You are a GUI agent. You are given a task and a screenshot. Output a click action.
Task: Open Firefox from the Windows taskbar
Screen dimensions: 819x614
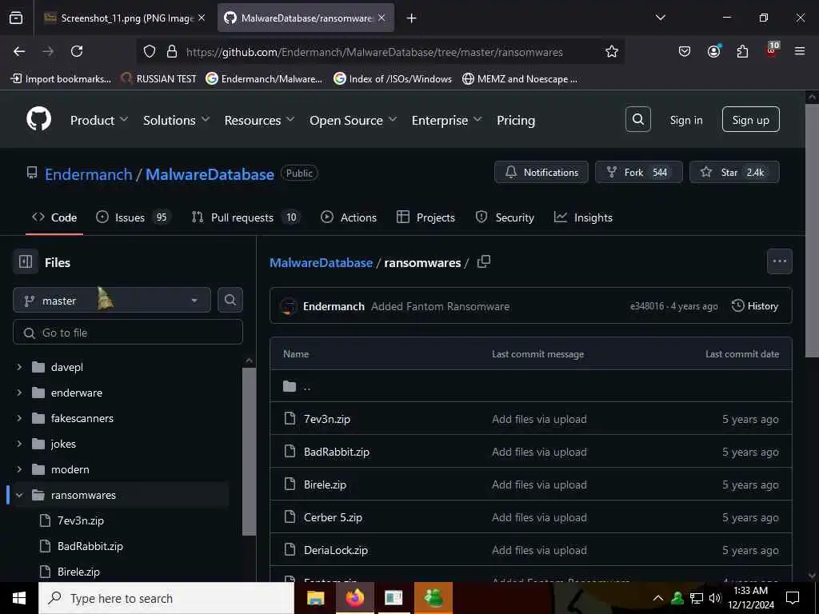click(x=354, y=598)
